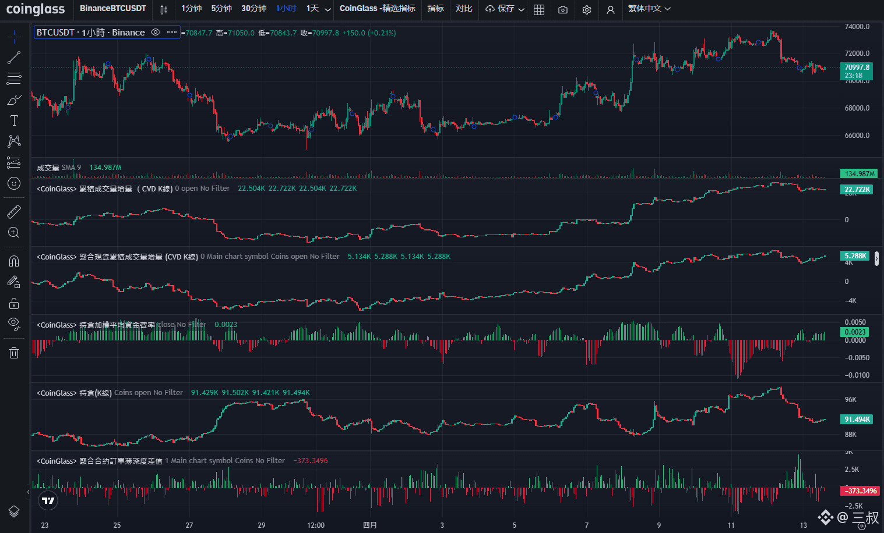Open BTCUSDT legend more options

pyautogui.click(x=172, y=33)
